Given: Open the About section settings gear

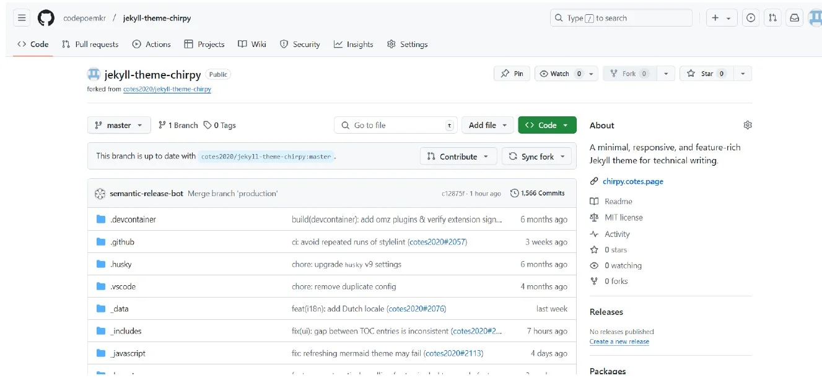Looking at the screenshot, I should pyautogui.click(x=747, y=124).
